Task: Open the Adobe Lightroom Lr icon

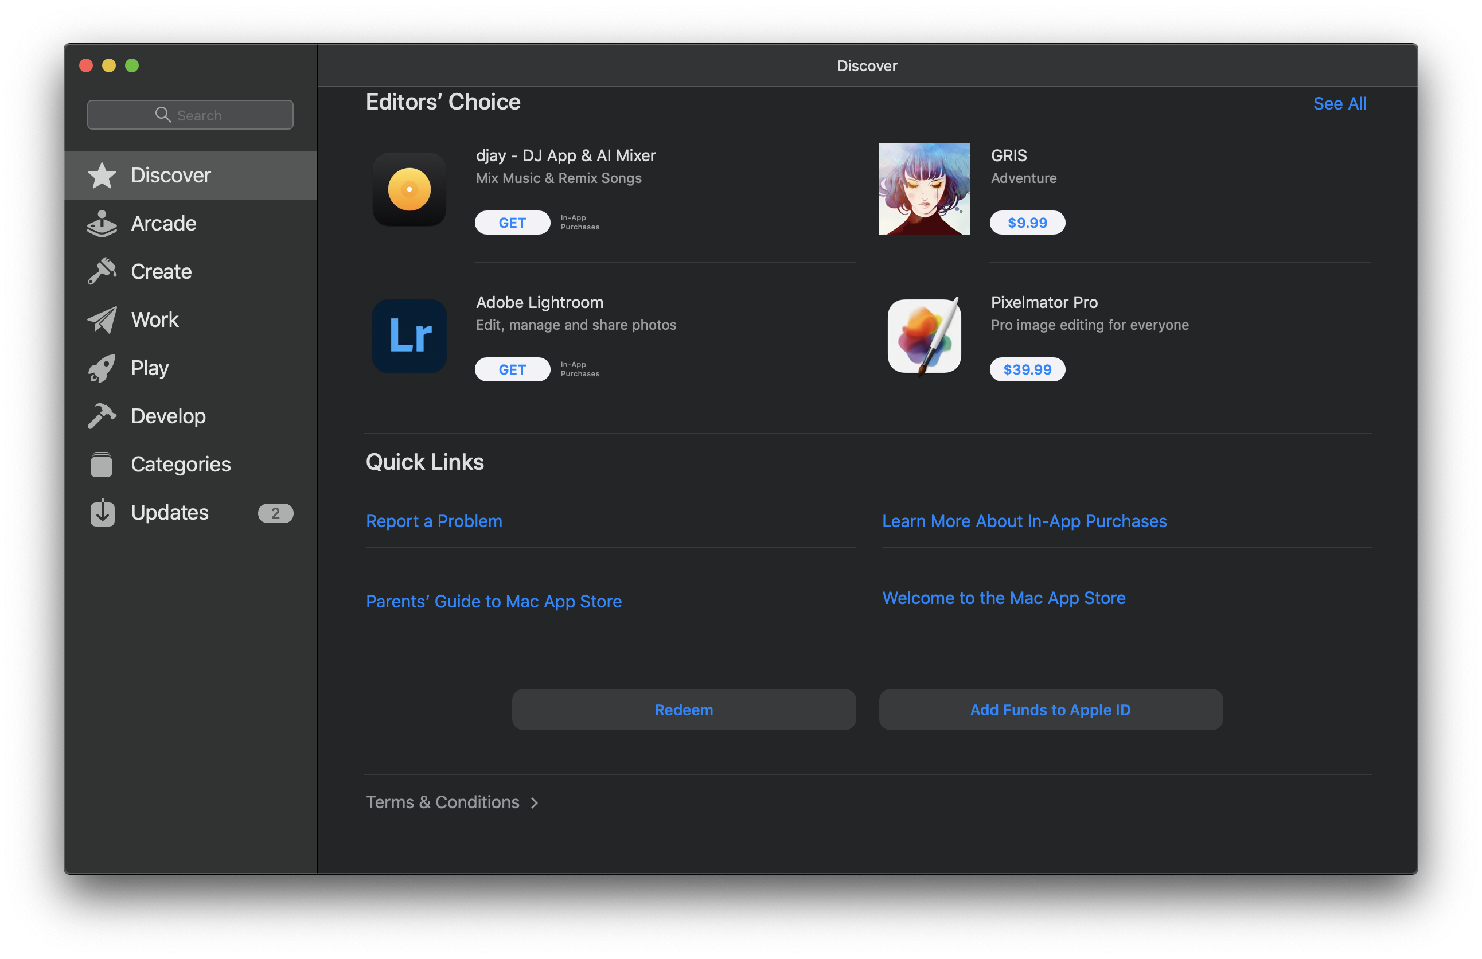Action: click(x=409, y=336)
